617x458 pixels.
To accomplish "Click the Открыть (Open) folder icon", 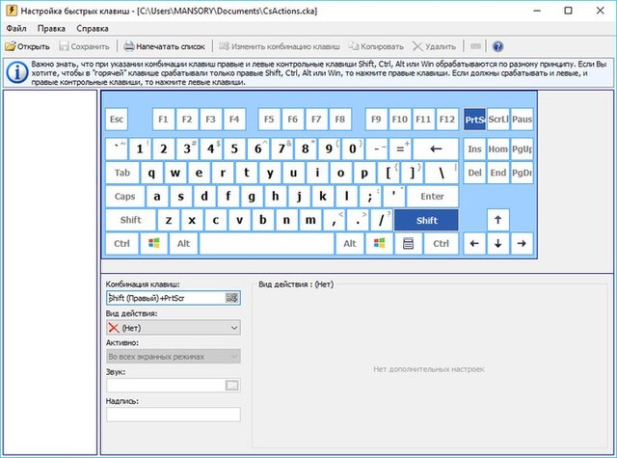I will pyautogui.click(x=11, y=45).
